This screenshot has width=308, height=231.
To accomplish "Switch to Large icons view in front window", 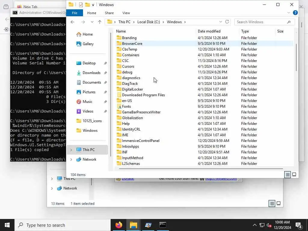I will (x=294, y=174).
